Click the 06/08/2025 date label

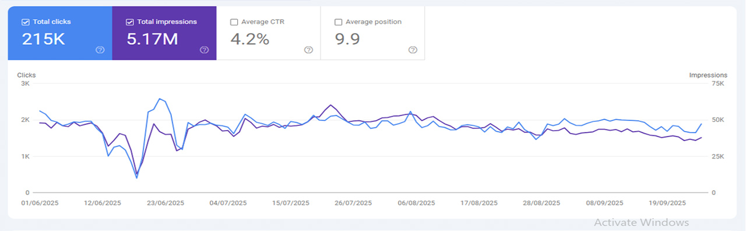coord(416,204)
